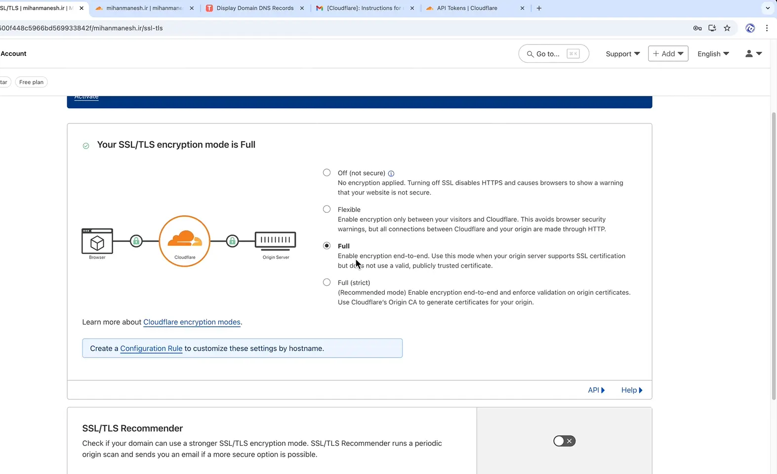Select the Flexible encryption mode

click(x=327, y=209)
